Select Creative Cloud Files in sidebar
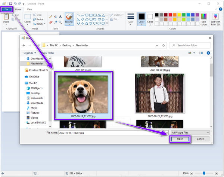The width and height of the screenshot is (224, 177). (x=37, y=70)
